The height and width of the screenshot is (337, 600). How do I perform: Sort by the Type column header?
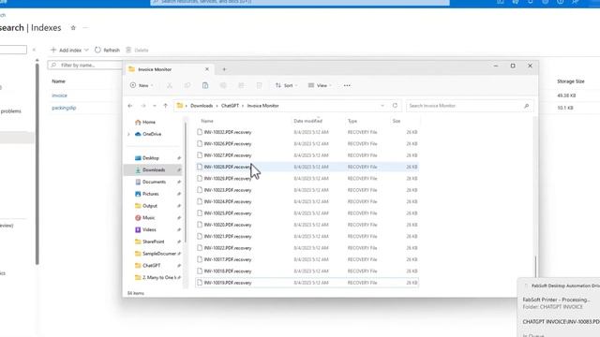coord(352,121)
